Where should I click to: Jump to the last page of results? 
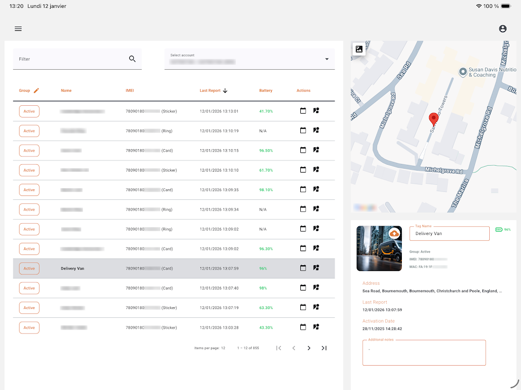coord(324,348)
